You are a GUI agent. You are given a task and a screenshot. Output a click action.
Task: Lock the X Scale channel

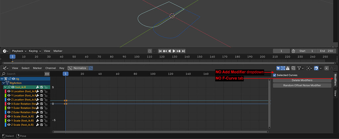46,116
